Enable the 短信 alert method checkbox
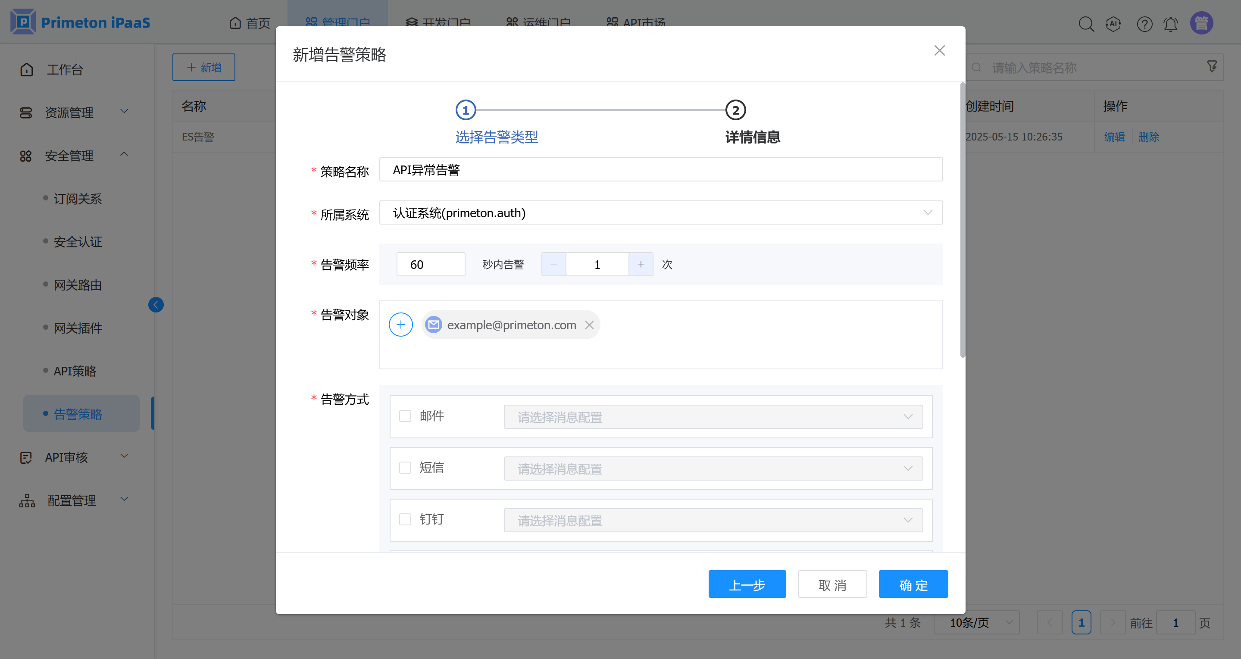 coord(405,468)
